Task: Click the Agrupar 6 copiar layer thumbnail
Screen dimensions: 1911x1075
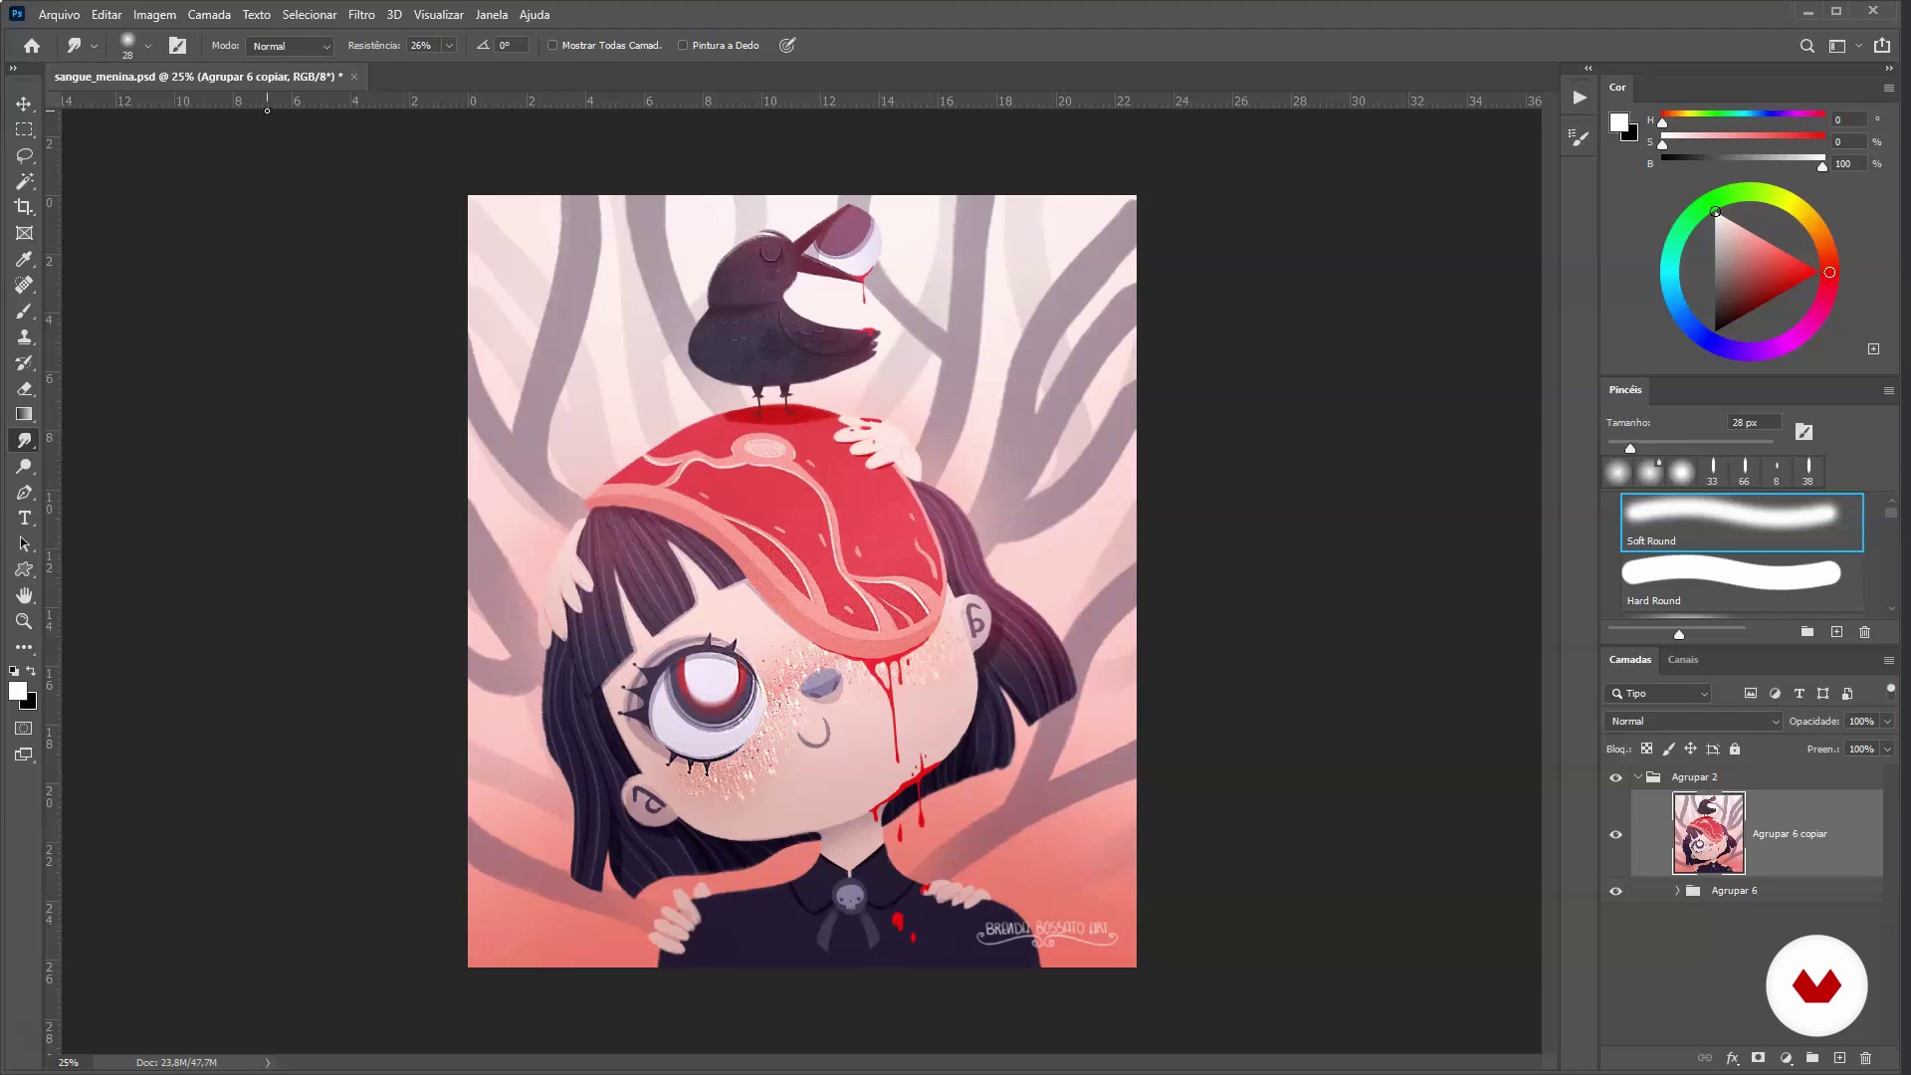Action: pos(1709,834)
